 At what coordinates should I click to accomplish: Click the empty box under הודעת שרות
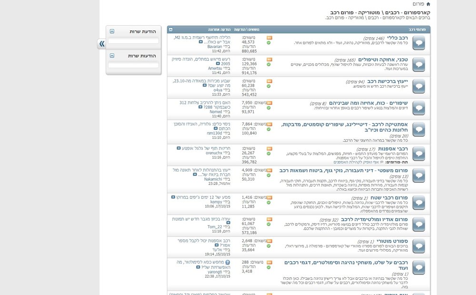click(133, 41)
